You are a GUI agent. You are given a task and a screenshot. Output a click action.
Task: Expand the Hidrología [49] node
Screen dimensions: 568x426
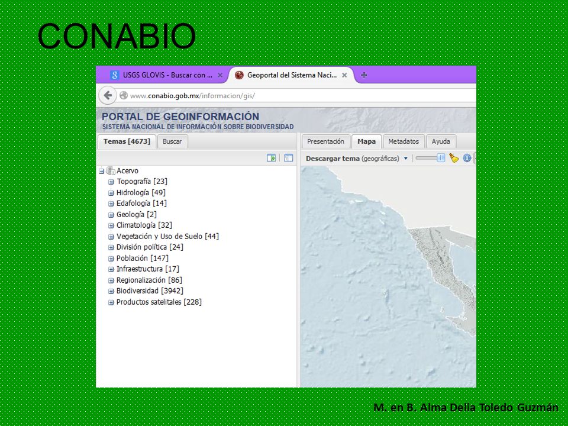click(111, 193)
